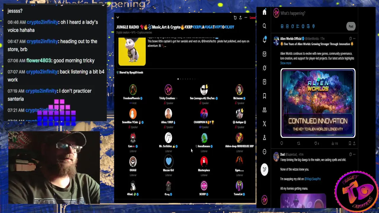Open Macaw Girl listener avatar

[x=168, y=162]
